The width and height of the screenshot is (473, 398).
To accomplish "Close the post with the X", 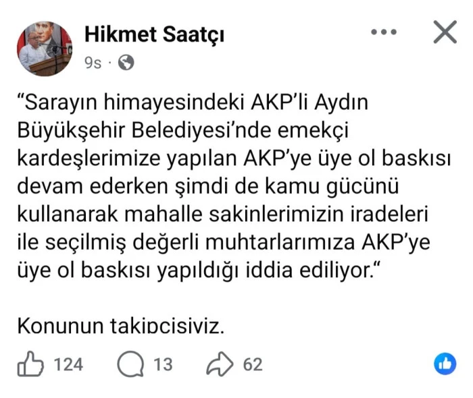I will coord(445,32).
